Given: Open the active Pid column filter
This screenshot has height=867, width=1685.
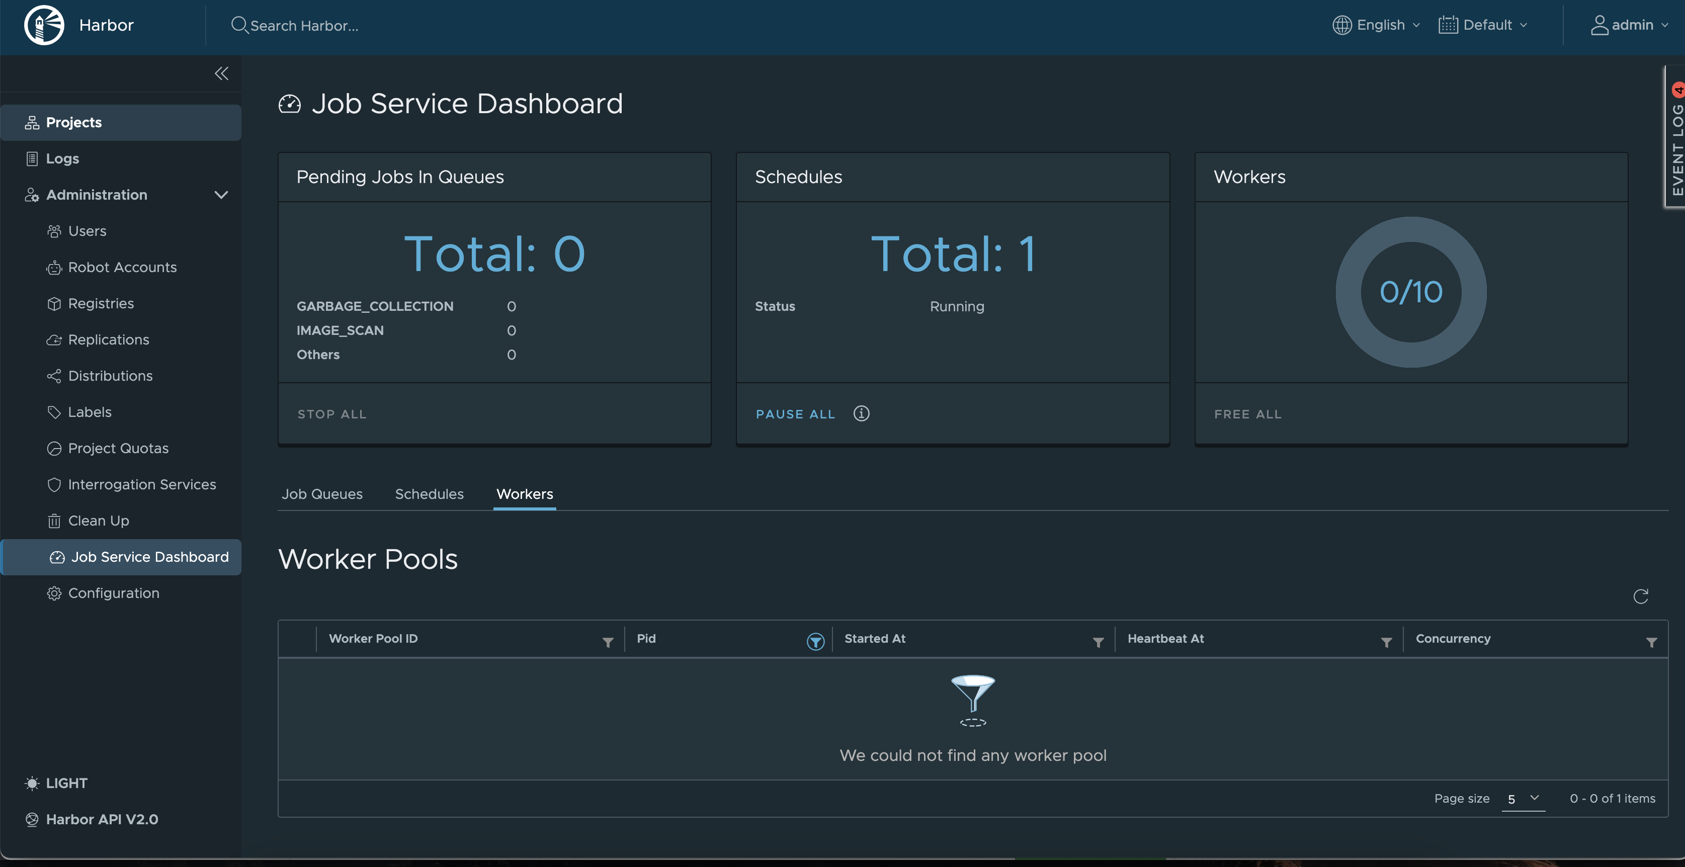Looking at the screenshot, I should coord(815,641).
